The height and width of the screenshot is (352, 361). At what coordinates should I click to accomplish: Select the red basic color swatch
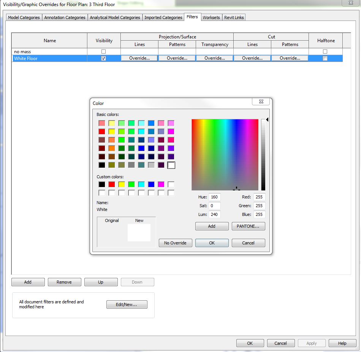tap(102, 132)
